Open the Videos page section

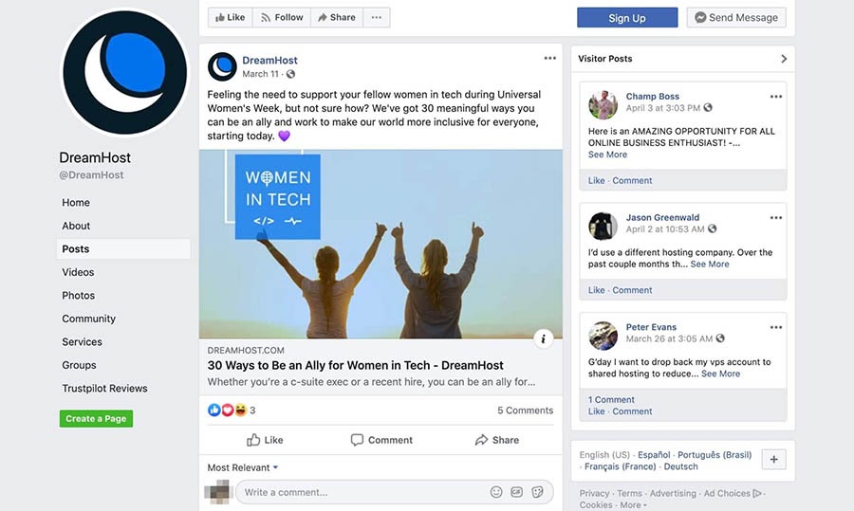click(78, 272)
